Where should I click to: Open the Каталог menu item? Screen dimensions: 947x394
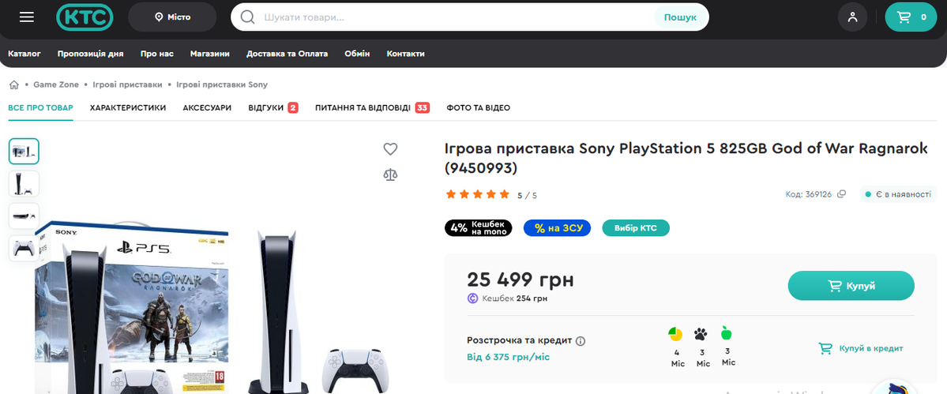(x=24, y=54)
